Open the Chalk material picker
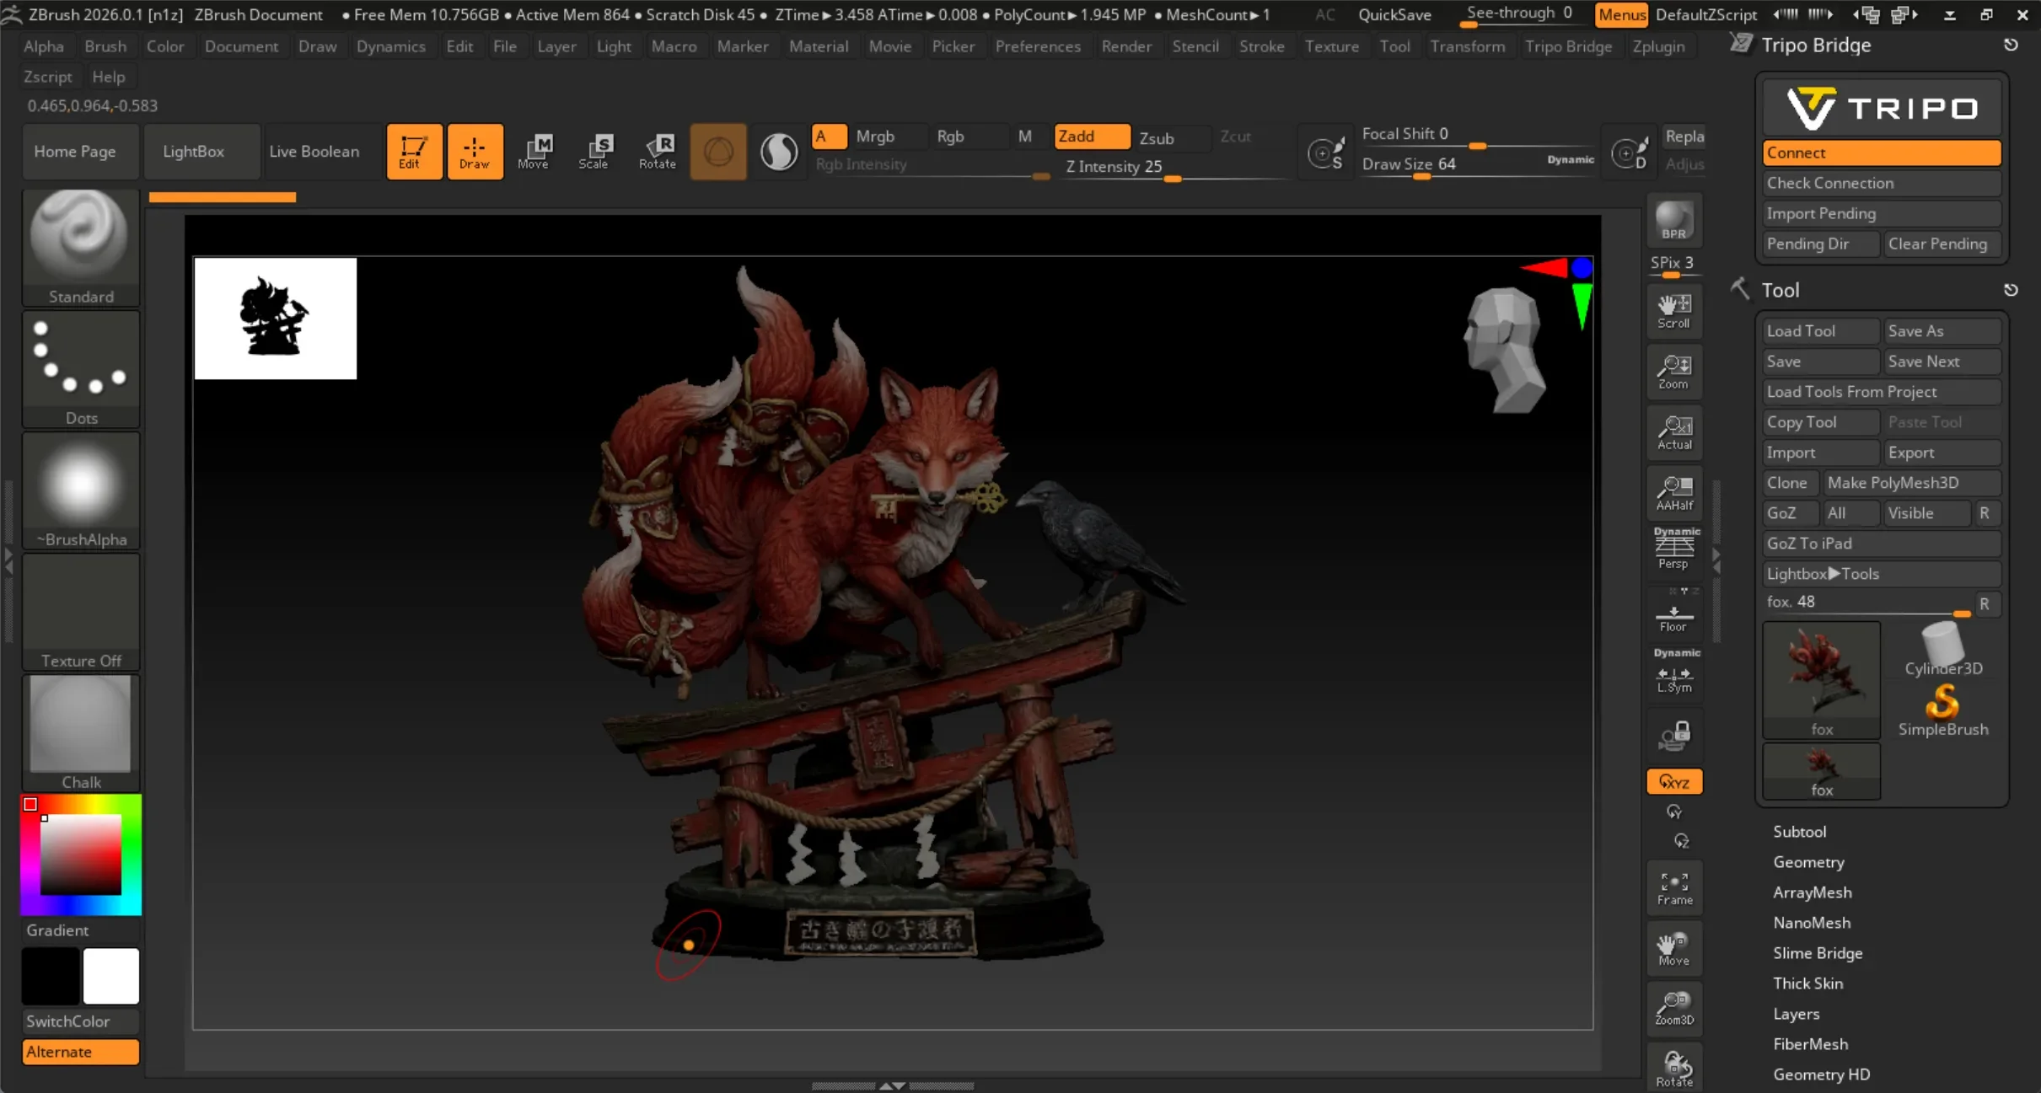 pyautogui.click(x=81, y=733)
